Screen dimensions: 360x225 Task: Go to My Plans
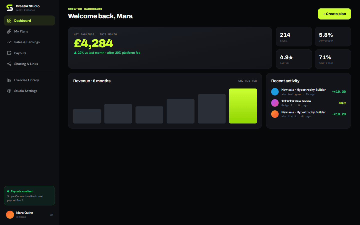point(29,31)
